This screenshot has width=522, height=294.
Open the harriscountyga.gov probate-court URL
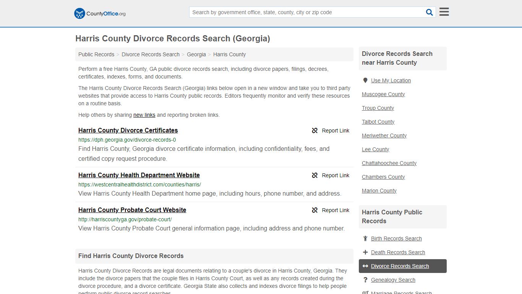point(125,219)
